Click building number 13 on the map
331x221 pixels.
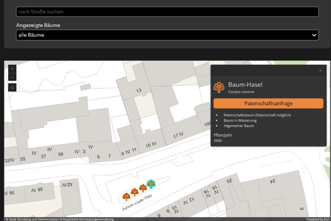[138, 91]
